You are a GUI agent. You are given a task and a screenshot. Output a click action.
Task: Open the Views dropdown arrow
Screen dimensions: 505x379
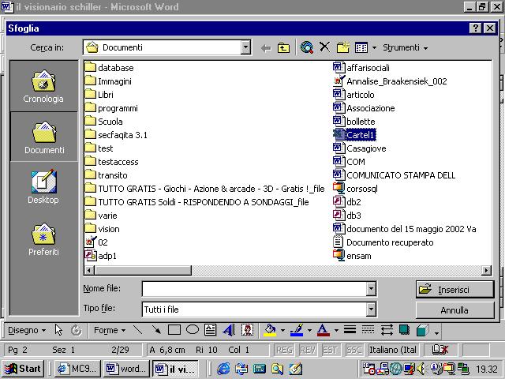[x=374, y=48]
